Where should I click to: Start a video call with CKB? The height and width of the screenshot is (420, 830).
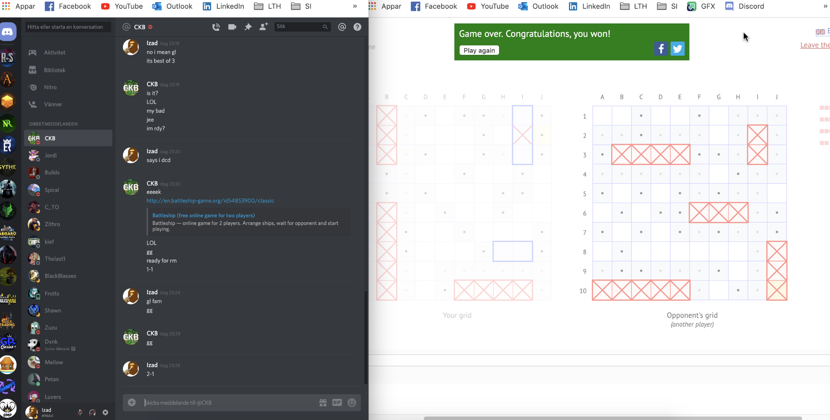tap(232, 27)
